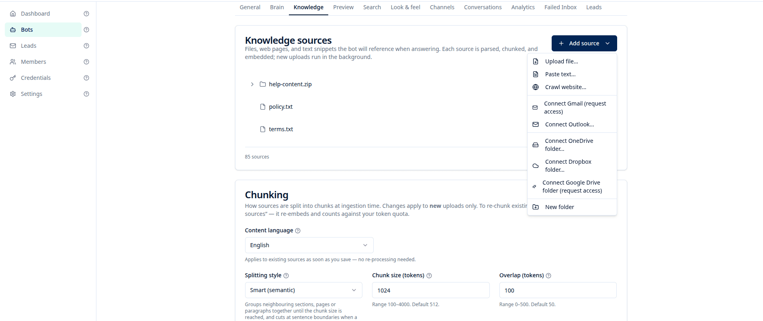Open Members in the sidebar
Image resolution: width=763 pixels, height=321 pixels.
click(x=43, y=62)
